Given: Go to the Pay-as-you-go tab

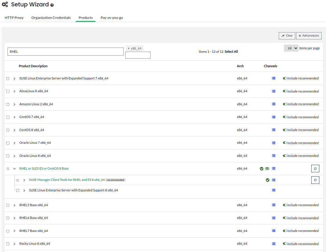Looking at the screenshot, I should [112, 18].
